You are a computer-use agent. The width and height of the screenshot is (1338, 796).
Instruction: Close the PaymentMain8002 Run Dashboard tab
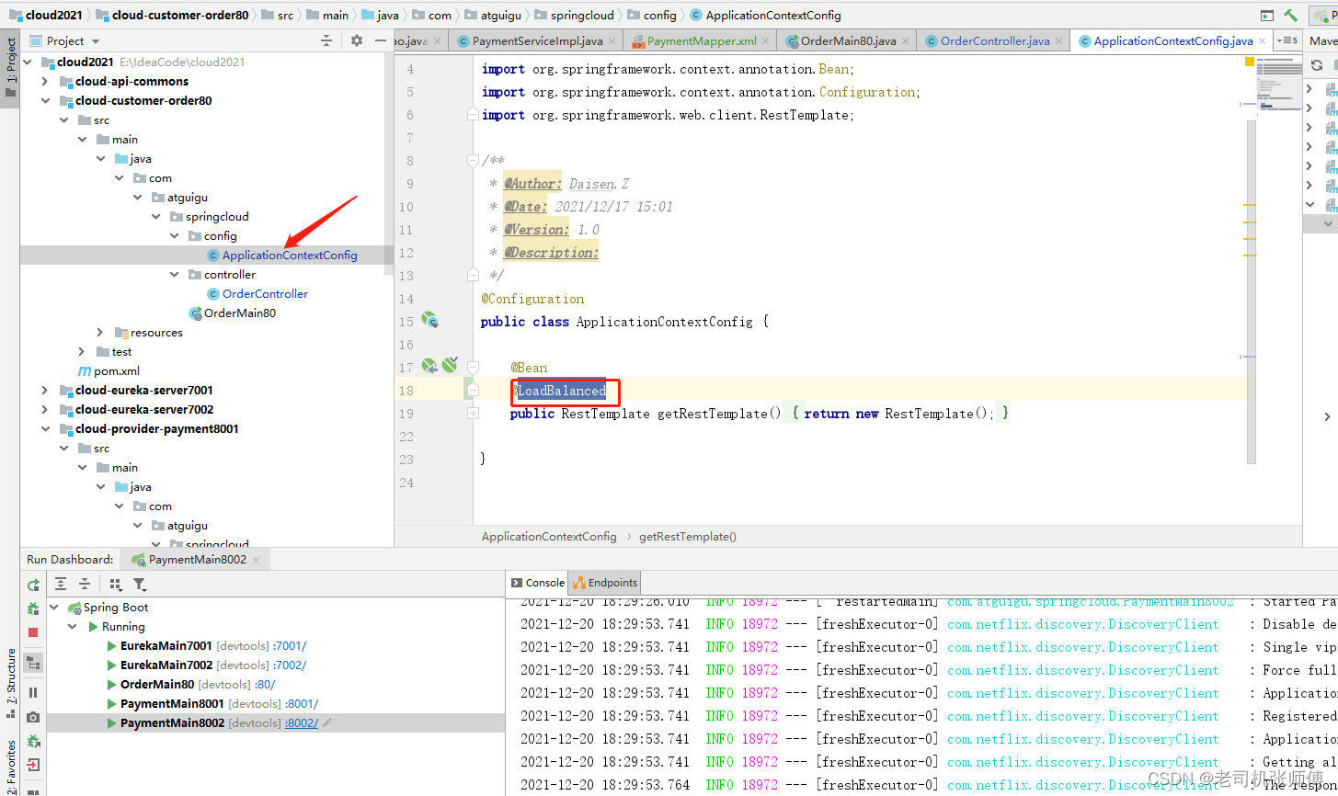point(257,560)
